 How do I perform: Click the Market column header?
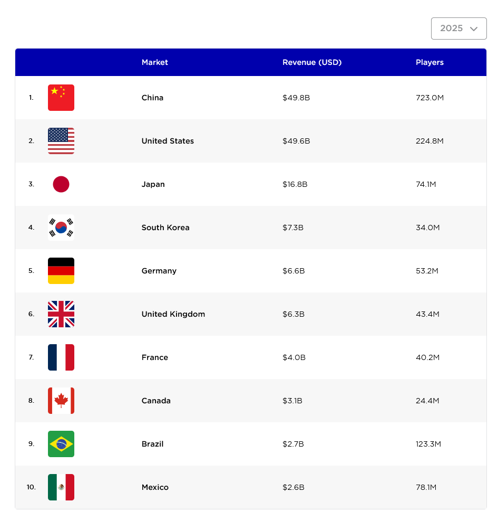(x=154, y=62)
